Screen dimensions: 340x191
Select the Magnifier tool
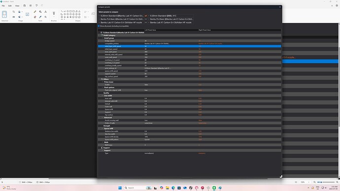(45, 17)
